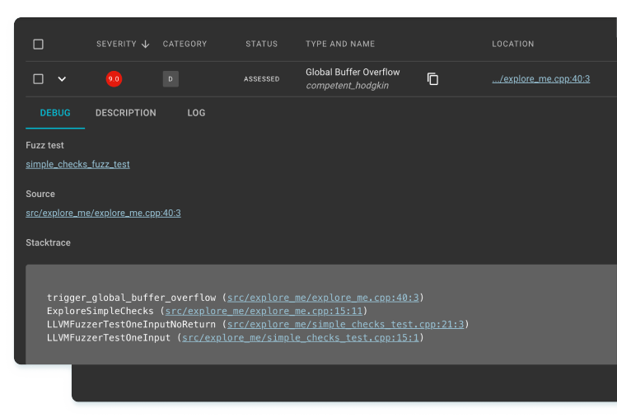This screenshot has height=418, width=617.
Task: Click the ASSESSED status text
Action: coord(261,79)
